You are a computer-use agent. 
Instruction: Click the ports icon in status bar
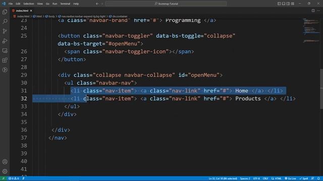coord(23,178)
